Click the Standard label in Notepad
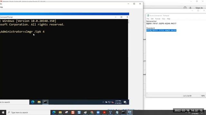206x115 pixels. point(150,28)
